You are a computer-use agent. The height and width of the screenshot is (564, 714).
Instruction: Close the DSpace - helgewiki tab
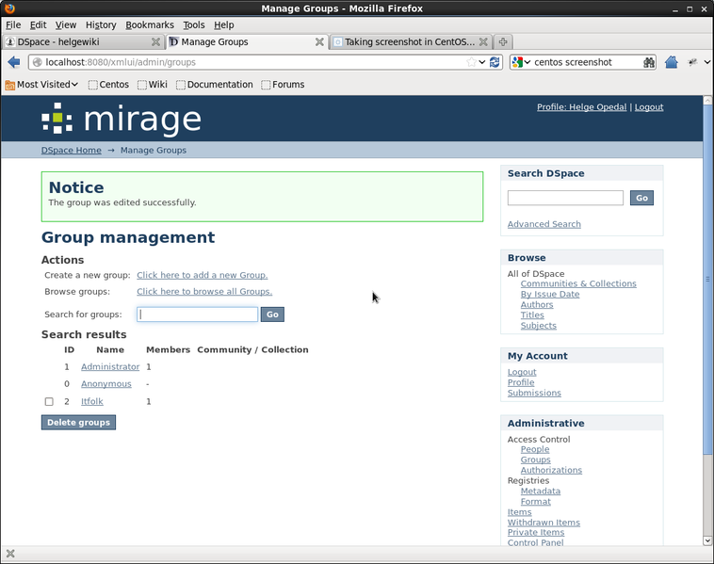[x=155, y=42]
